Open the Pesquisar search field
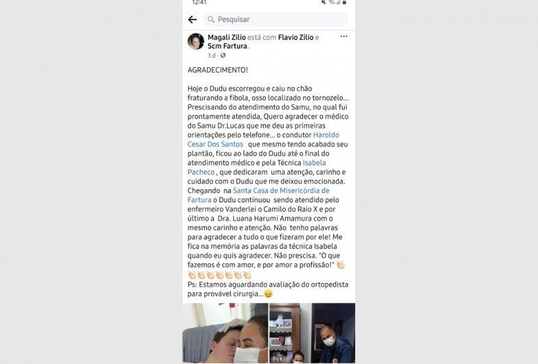 click(x=276, y=20)
